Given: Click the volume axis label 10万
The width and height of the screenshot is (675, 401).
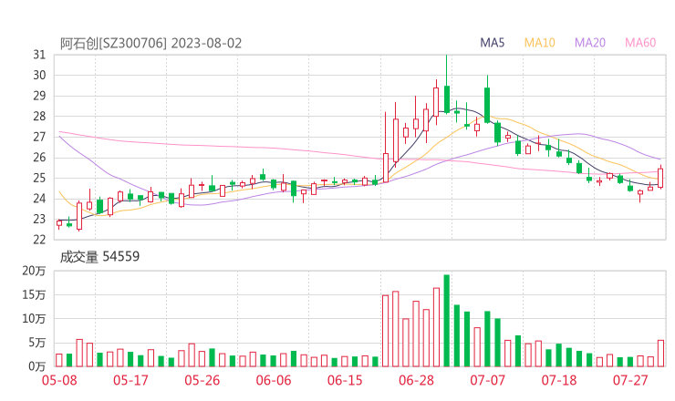Looking at the screenshot, I should pyautogui.click(x=34, y=319).
